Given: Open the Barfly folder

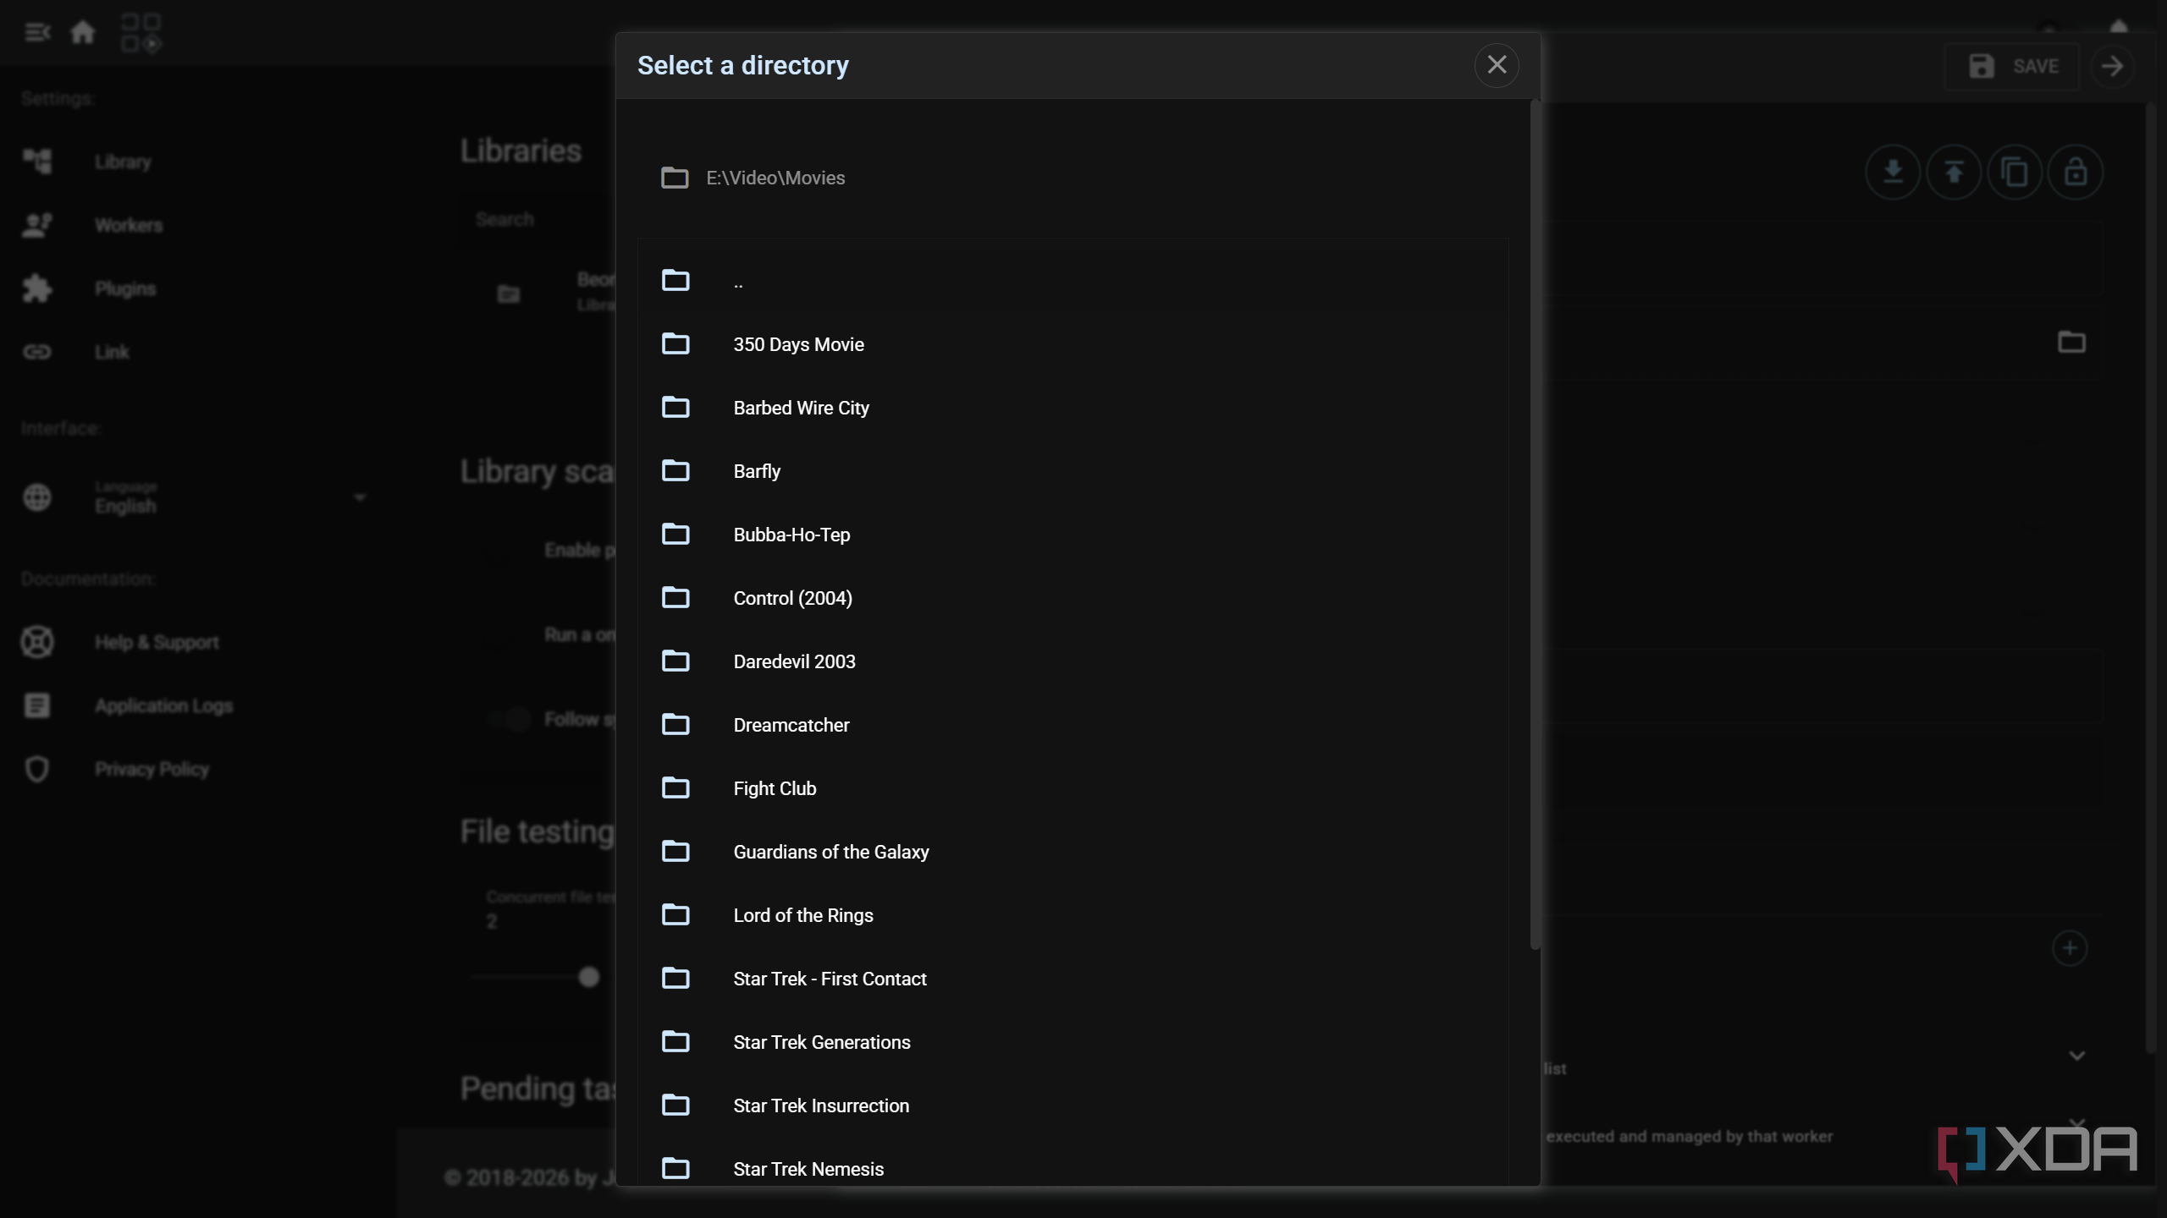Looking at the screenshot, I should click(1072, 471).
